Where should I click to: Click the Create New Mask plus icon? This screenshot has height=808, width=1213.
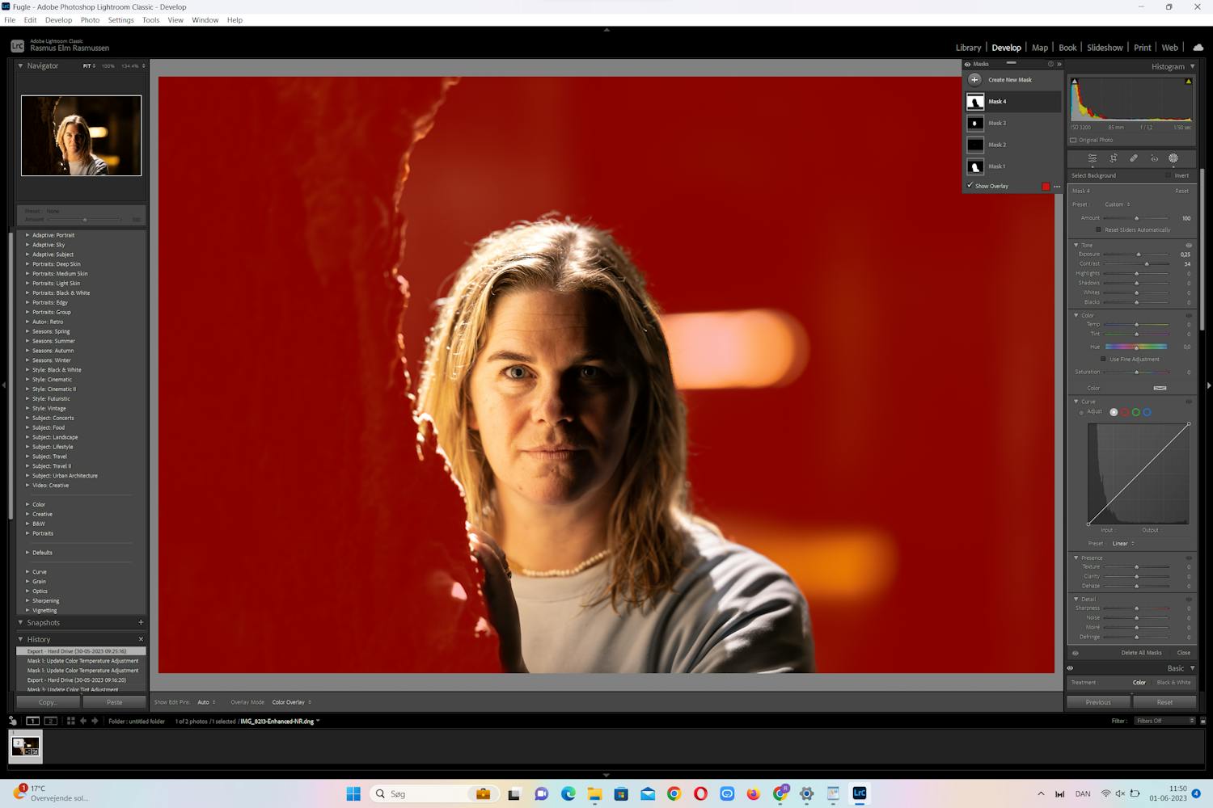[975, 80]
